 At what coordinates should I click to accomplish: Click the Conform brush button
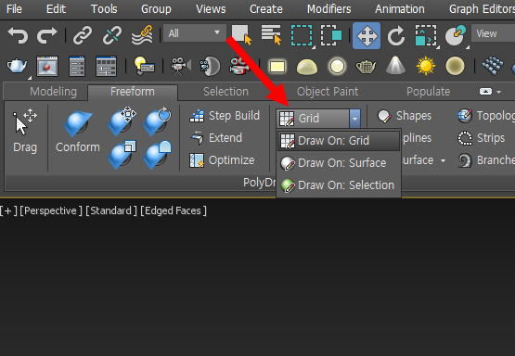78,132
